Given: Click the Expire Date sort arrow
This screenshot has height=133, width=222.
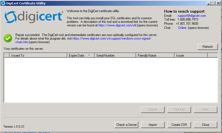Looking at the screenshot, I should click(x=89, y=55).
